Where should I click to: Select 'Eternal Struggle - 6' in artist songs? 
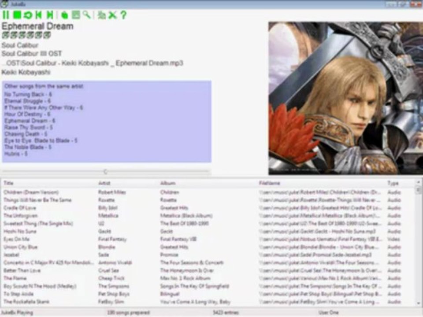click(x=27, y=101)
